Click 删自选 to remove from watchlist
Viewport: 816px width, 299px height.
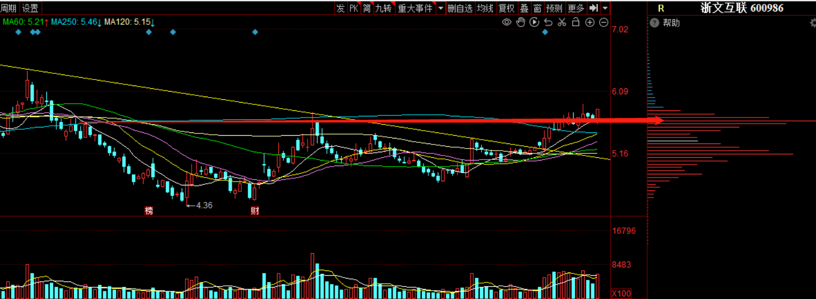coord(460,8)
